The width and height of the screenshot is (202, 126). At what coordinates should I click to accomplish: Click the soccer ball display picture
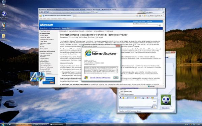166,100
